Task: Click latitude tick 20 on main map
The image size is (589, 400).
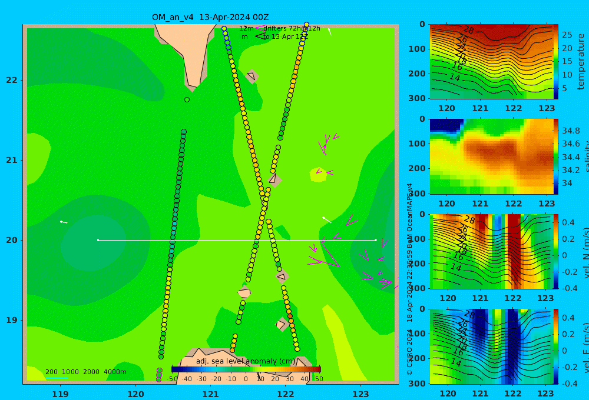Action: pos(12,240)
